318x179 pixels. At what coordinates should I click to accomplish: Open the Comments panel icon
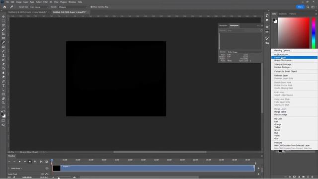(x=267, y=20)
